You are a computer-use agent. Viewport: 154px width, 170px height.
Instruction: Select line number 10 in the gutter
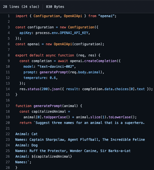coord(8,67)
